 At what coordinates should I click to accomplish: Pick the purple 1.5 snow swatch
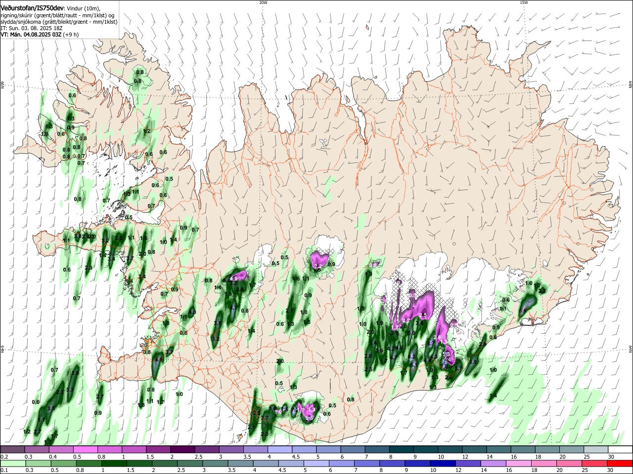(x=158, y=449)
